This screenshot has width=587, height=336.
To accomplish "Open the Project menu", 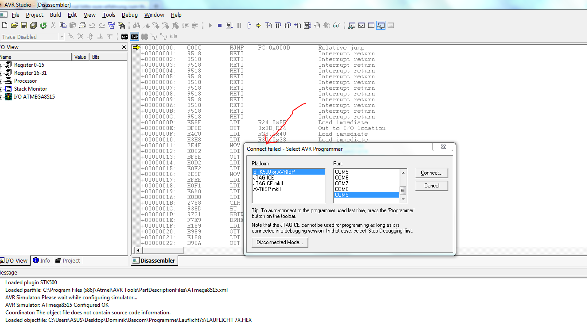I will (35, 15).
